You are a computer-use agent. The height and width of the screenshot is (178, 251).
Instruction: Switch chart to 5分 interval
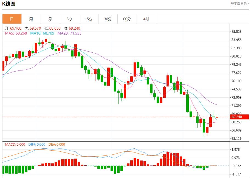pyautogui.click(x=69, y=19)
